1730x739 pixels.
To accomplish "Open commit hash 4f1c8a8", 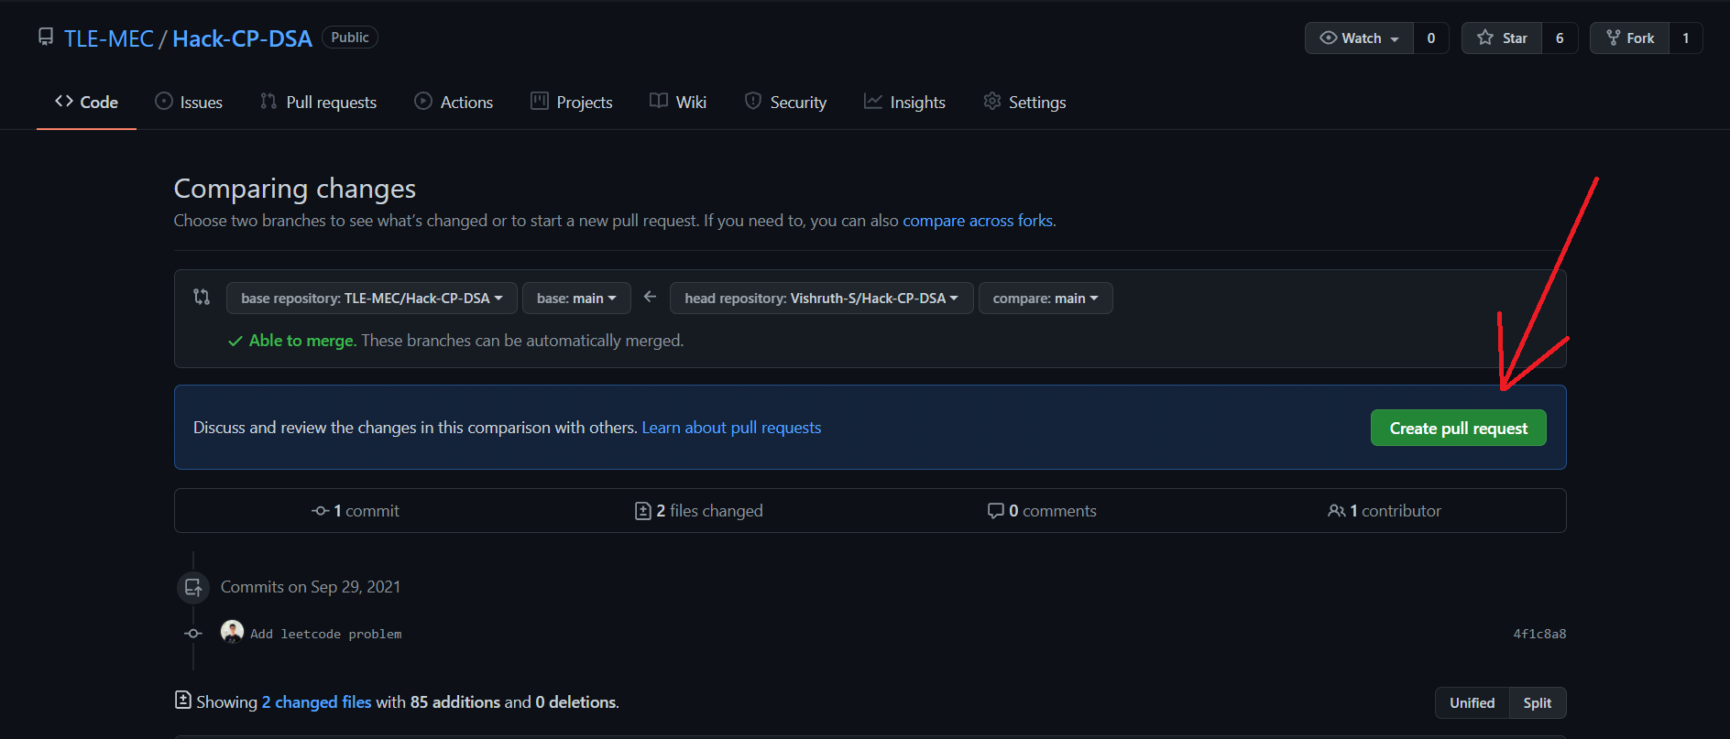I will pyautogui.click(x=1539, y=634).
